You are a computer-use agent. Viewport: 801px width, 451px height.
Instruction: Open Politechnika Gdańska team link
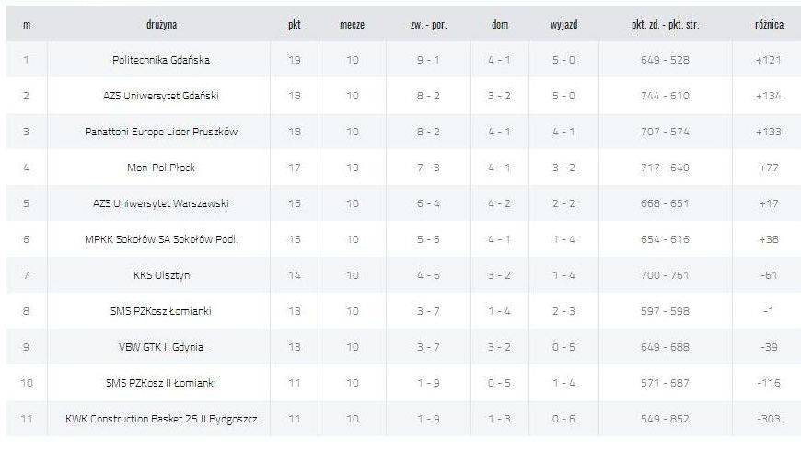click(161, 60)
